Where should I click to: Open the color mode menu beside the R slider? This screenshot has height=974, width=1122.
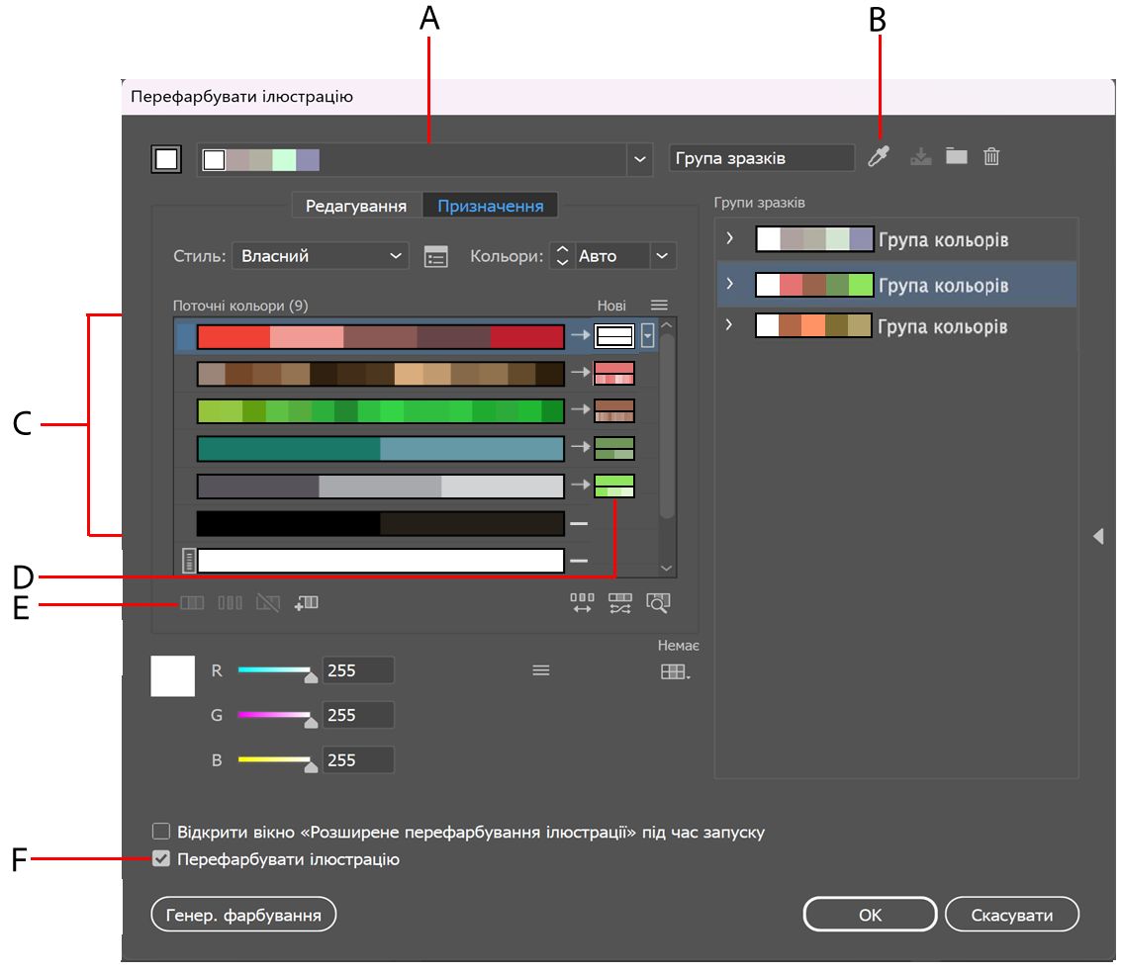[541, 670]
